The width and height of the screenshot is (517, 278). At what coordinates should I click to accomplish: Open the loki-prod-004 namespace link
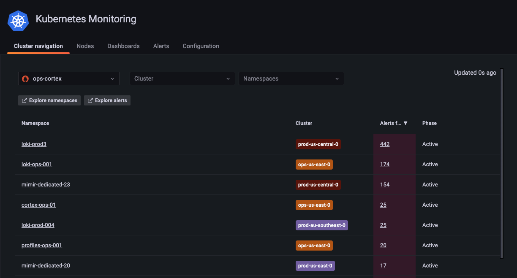[38, 225]
